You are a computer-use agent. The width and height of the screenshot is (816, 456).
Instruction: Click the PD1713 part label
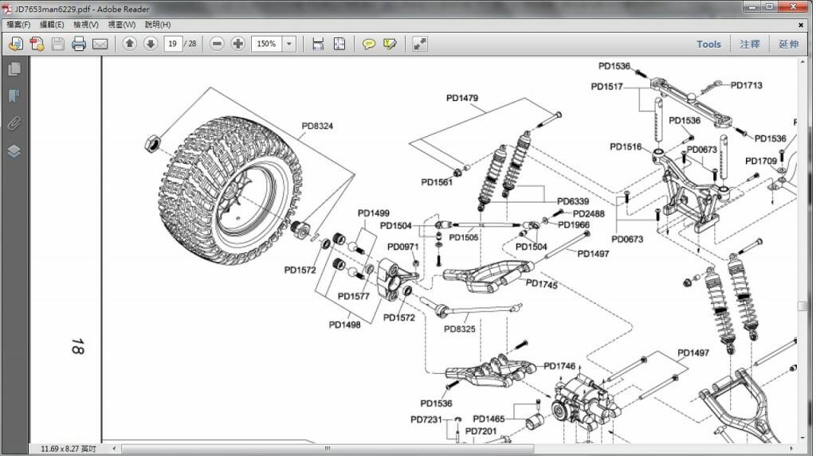click(x=746, y=85)
